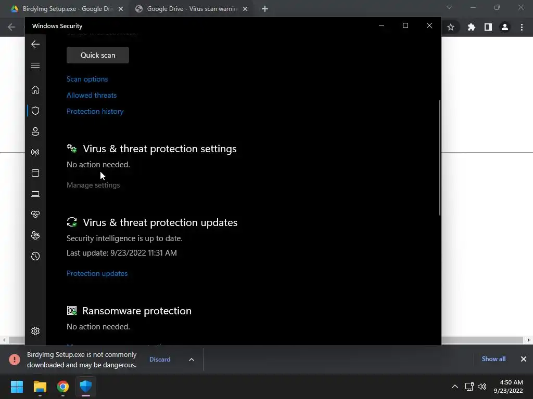This screenshot has width=533, height=399.
Task: Open the Windows Start menu
Action: (x=17, y=387)
